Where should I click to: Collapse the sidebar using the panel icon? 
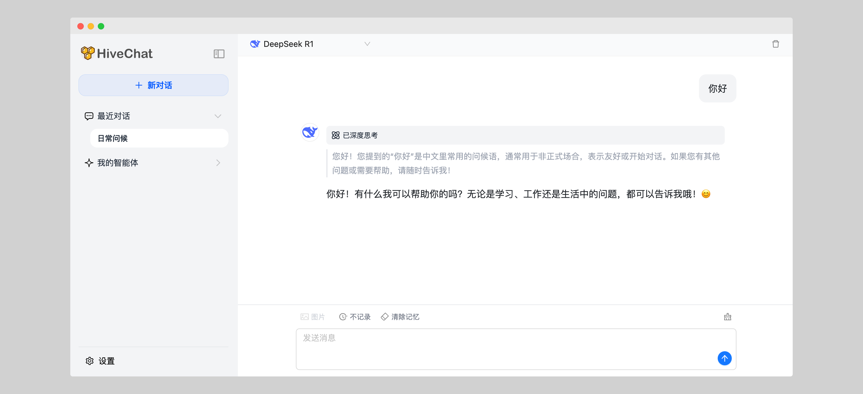(x=219, y=54)
